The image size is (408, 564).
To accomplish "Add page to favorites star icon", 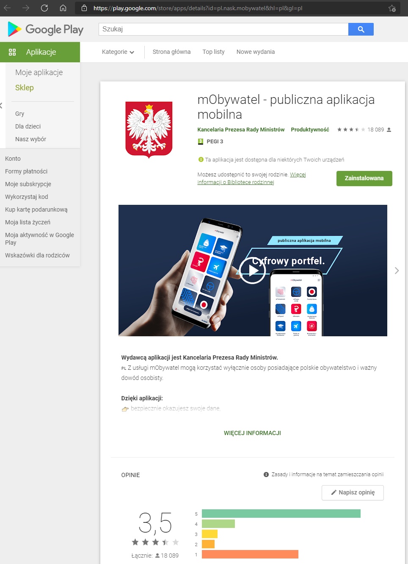I will coord(392,8).
